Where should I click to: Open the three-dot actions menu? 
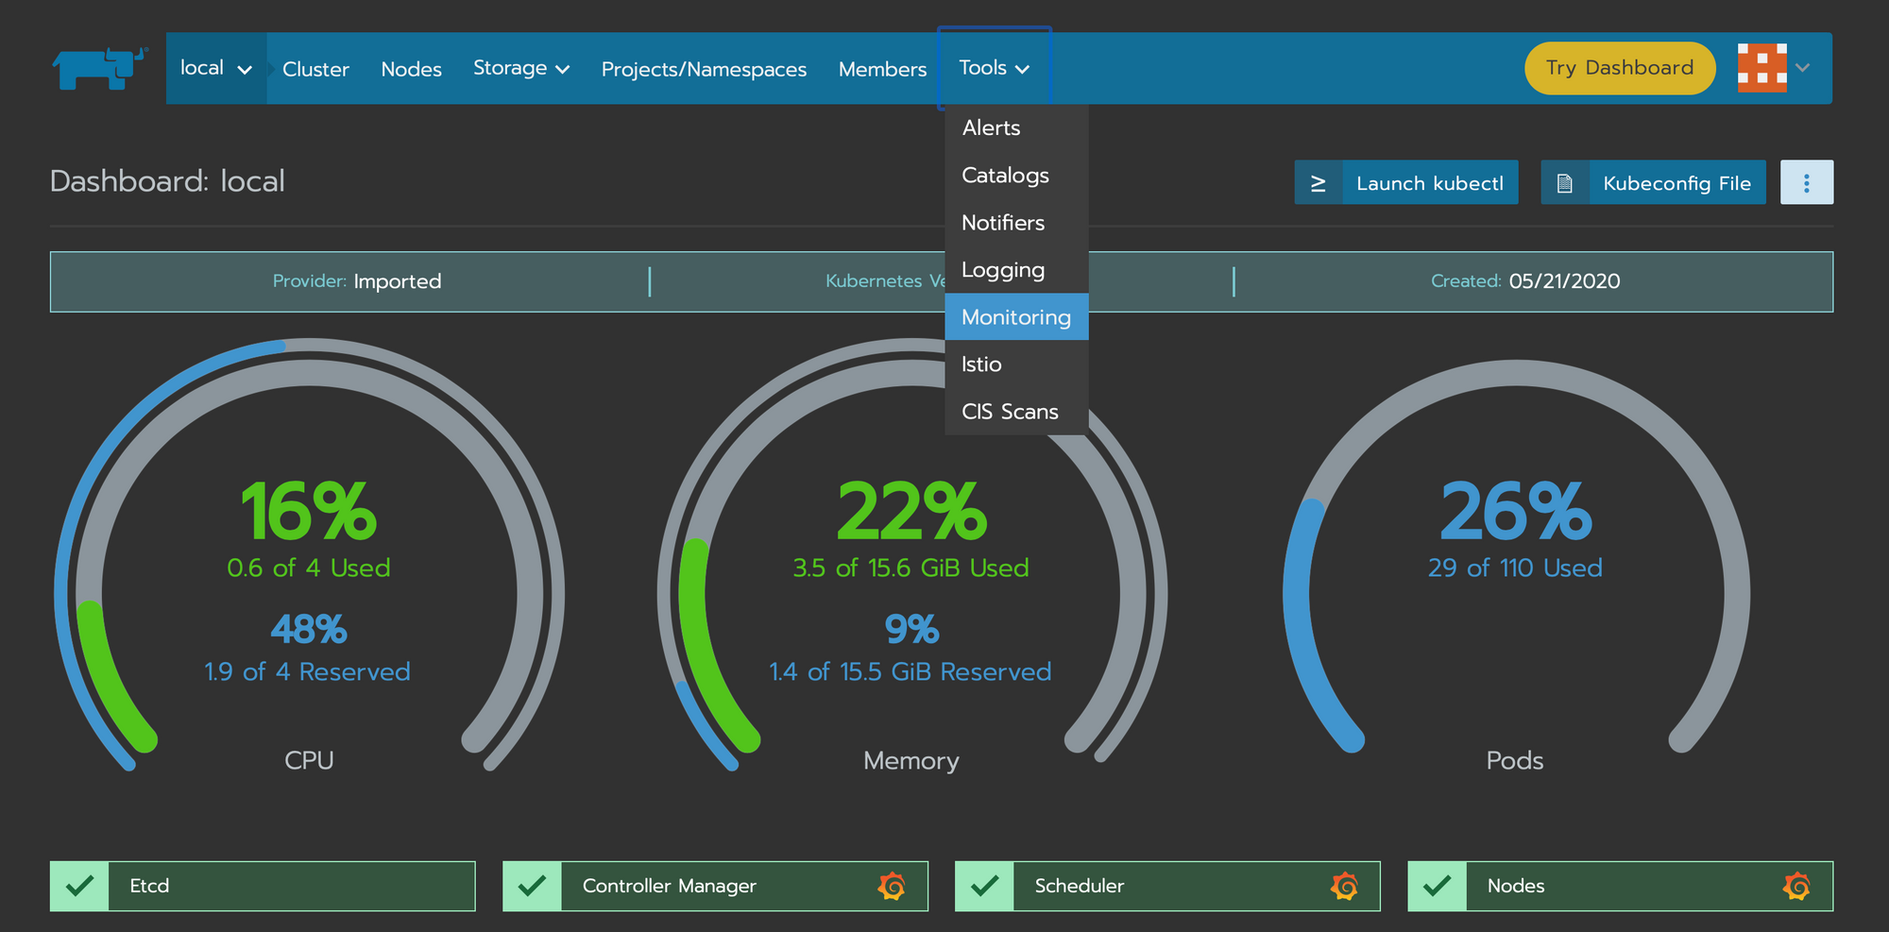[1807, 182]
